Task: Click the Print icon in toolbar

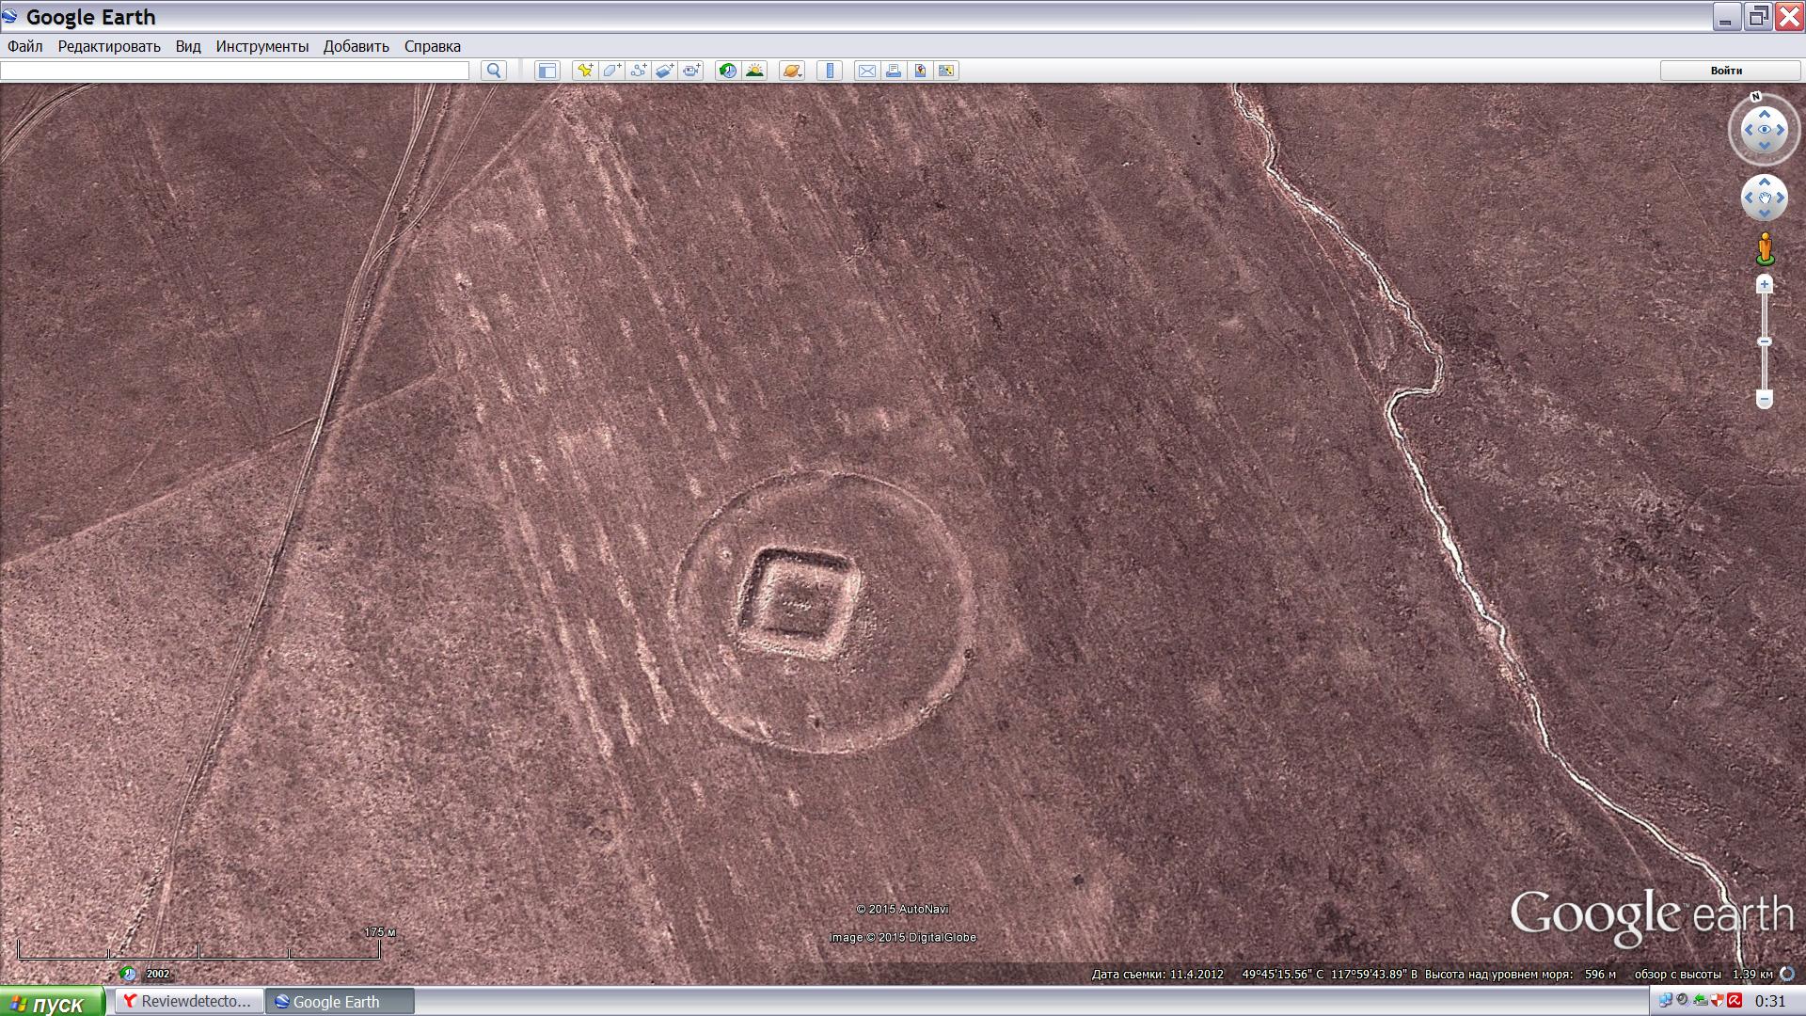Action: coord(894,71)
